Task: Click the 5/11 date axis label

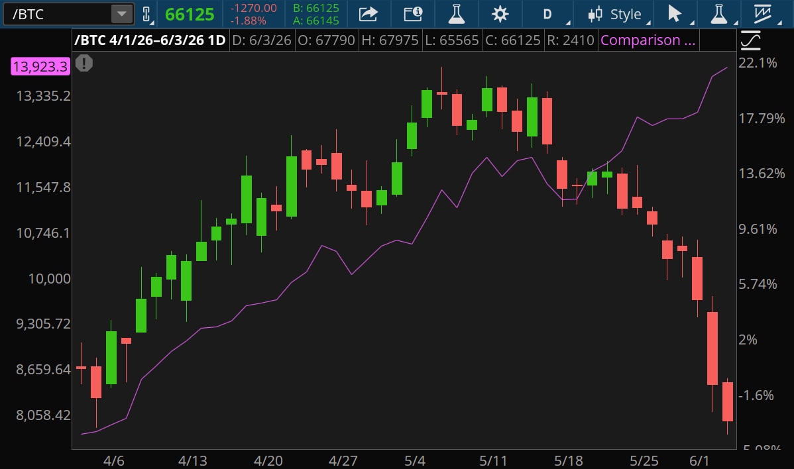Action: click(493, 460)
